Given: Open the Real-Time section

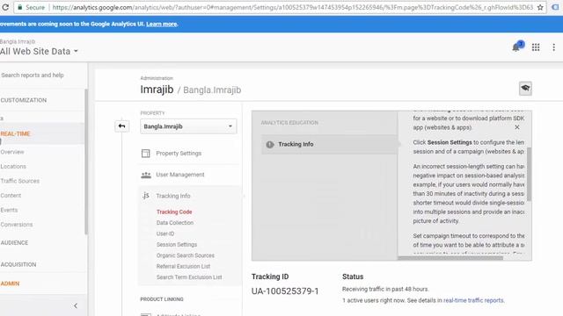Looking at the screenshot, I should (x=16, y=133).
